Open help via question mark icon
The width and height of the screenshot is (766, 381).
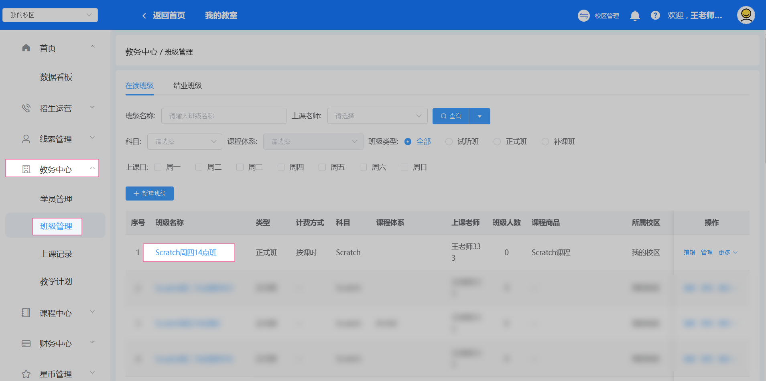pyautogui.click(x=655, y=16)
